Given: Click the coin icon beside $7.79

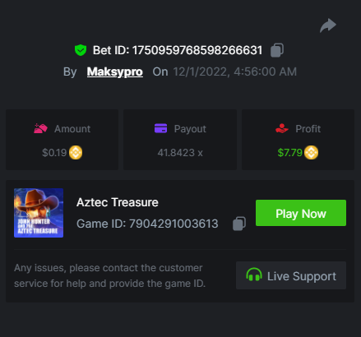Looking at the screenshot, I should point(312,153).
